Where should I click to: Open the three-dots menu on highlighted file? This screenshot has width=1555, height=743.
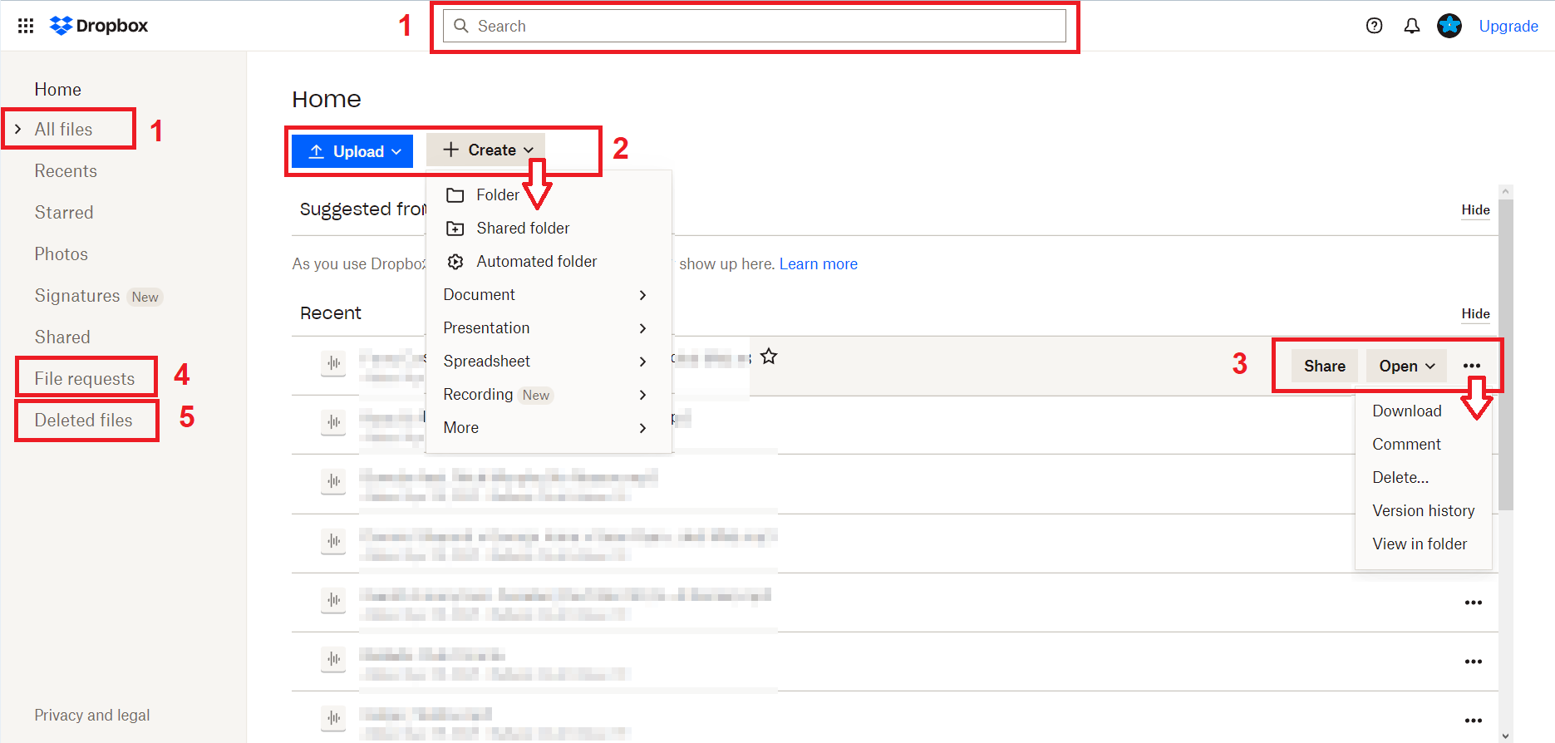[x=1471, y=366]
